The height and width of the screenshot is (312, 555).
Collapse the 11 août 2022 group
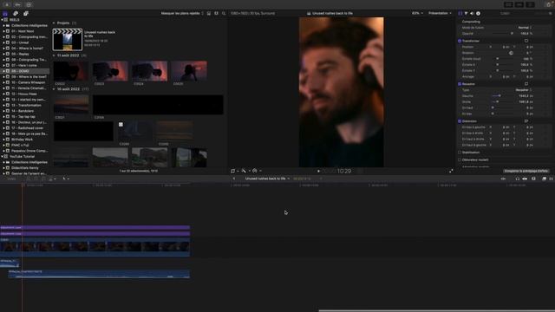(x=54, y=55)
